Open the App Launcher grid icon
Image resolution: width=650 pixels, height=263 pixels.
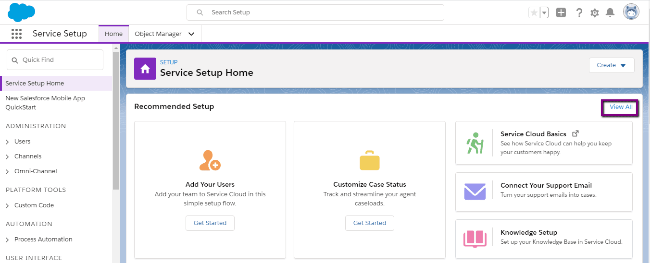pos(16,34)
